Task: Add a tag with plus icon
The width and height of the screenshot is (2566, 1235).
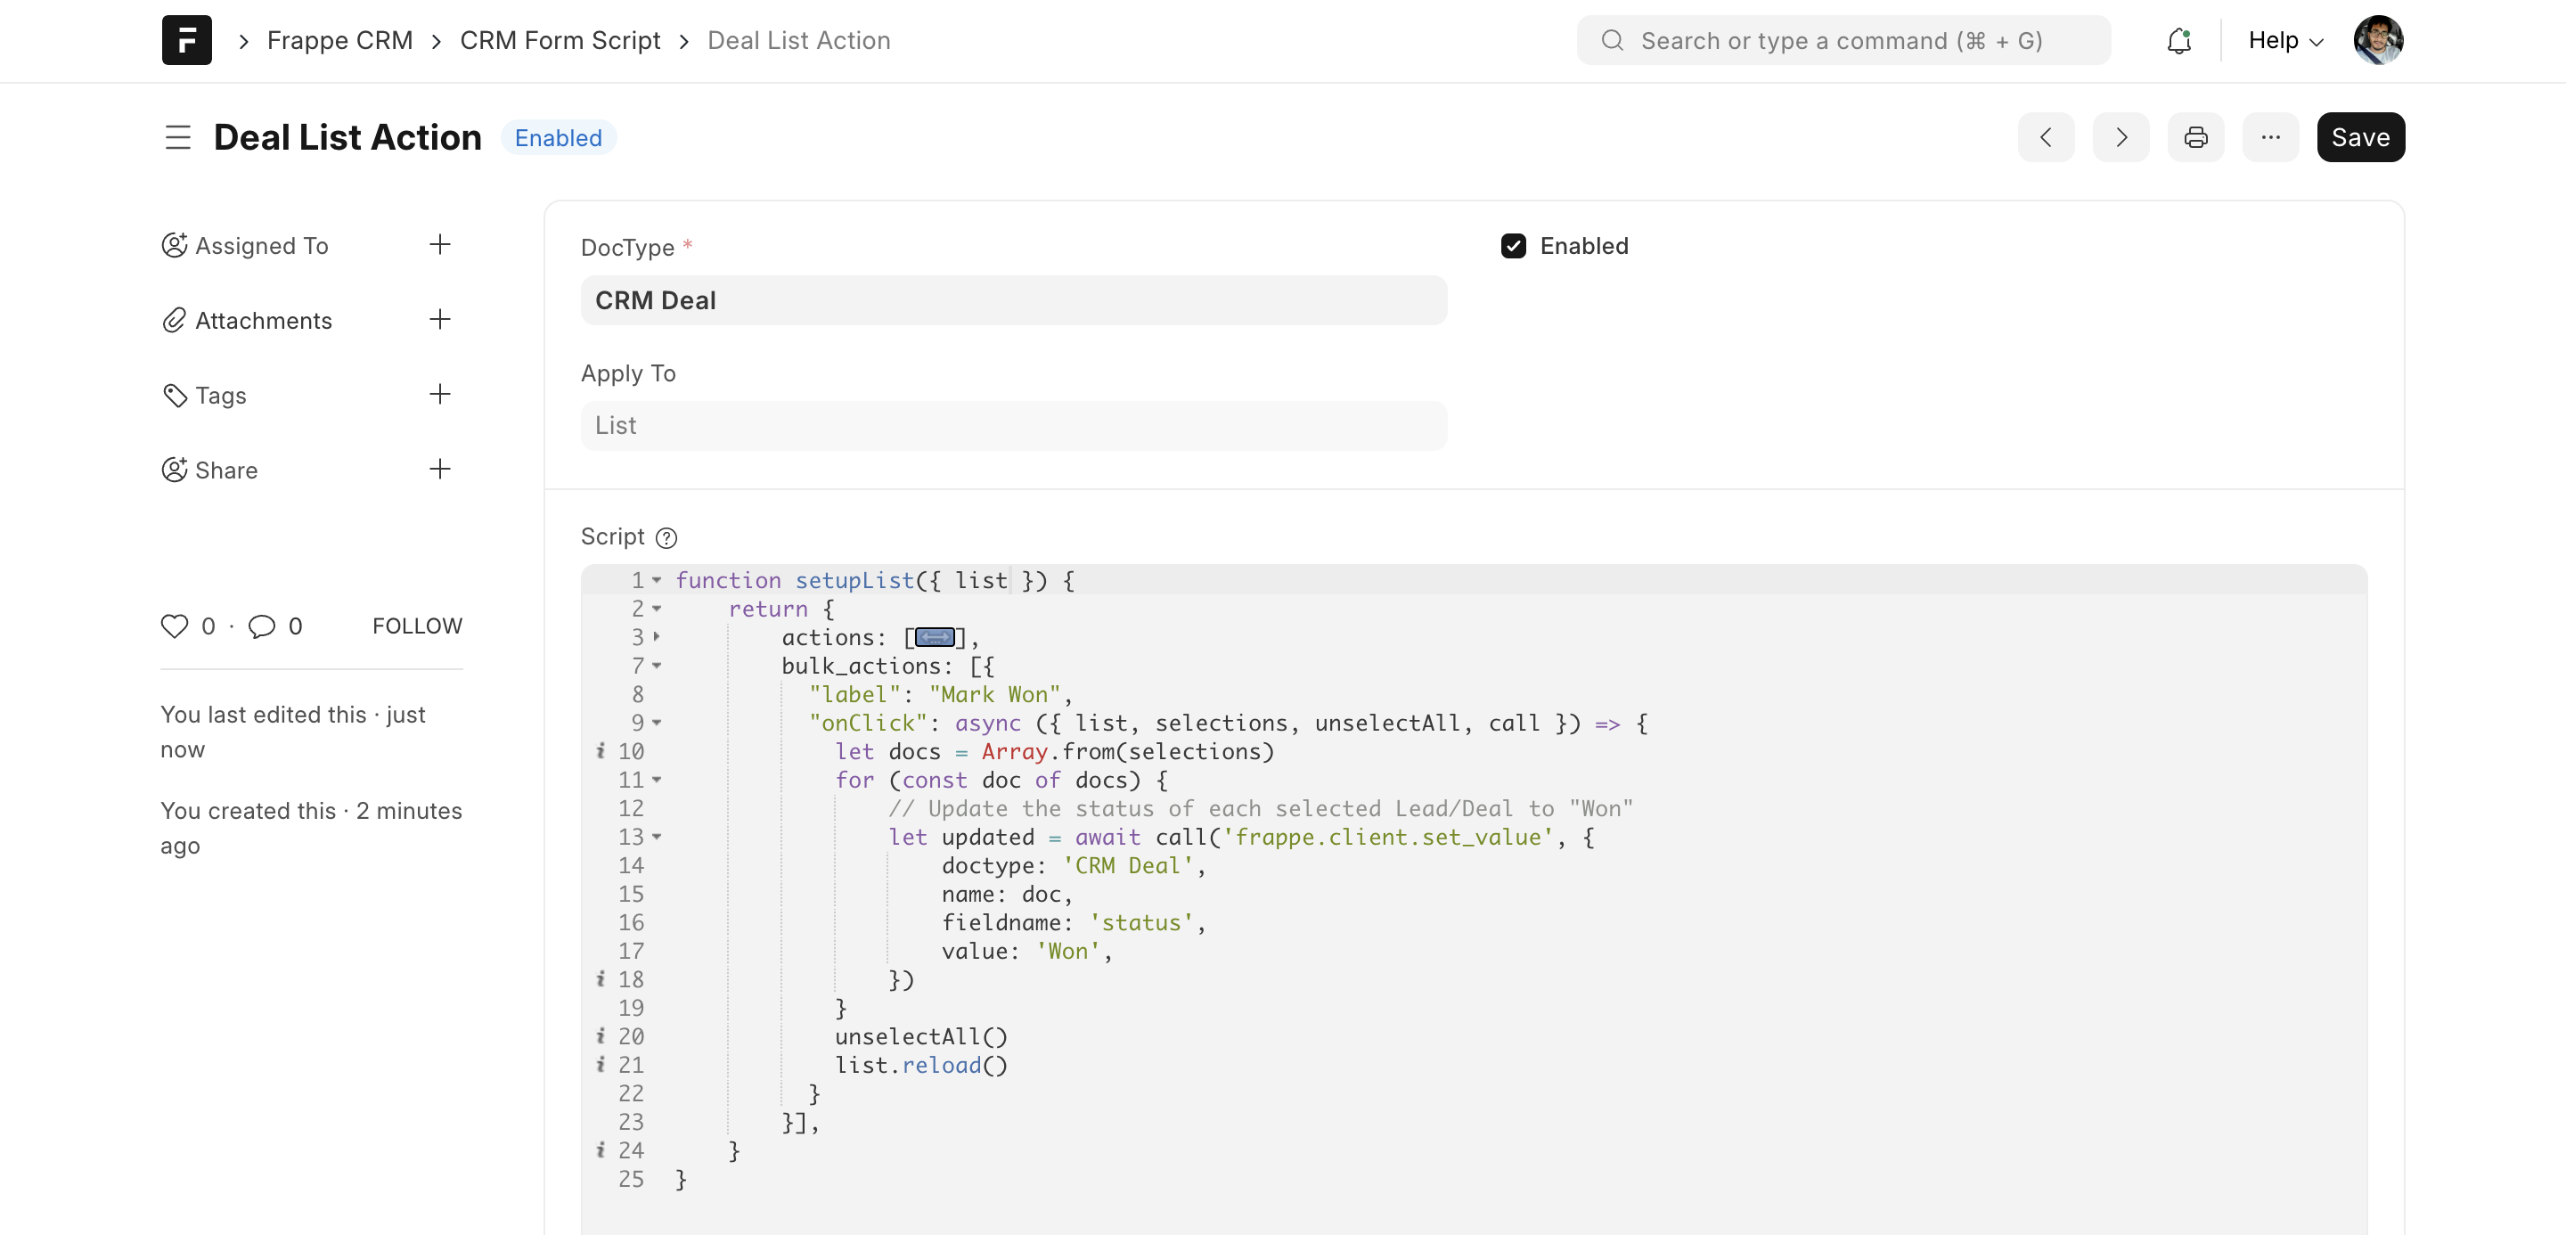Action: 439,395
